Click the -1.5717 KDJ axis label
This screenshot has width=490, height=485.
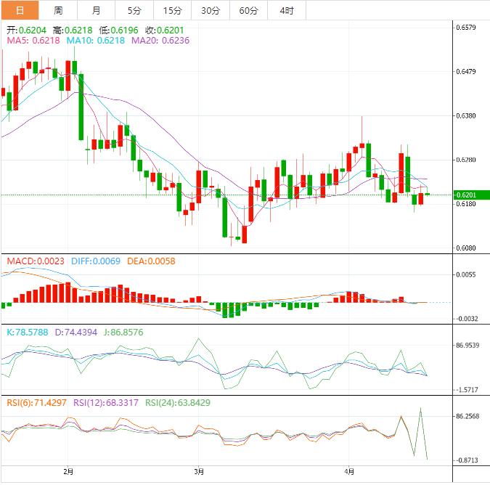(x=467, y=390)
